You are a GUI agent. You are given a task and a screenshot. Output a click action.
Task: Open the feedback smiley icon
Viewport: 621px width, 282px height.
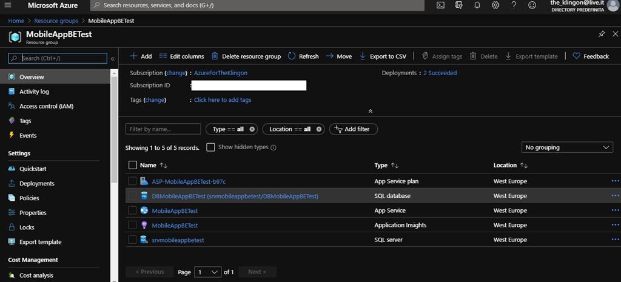pos(532,5)
